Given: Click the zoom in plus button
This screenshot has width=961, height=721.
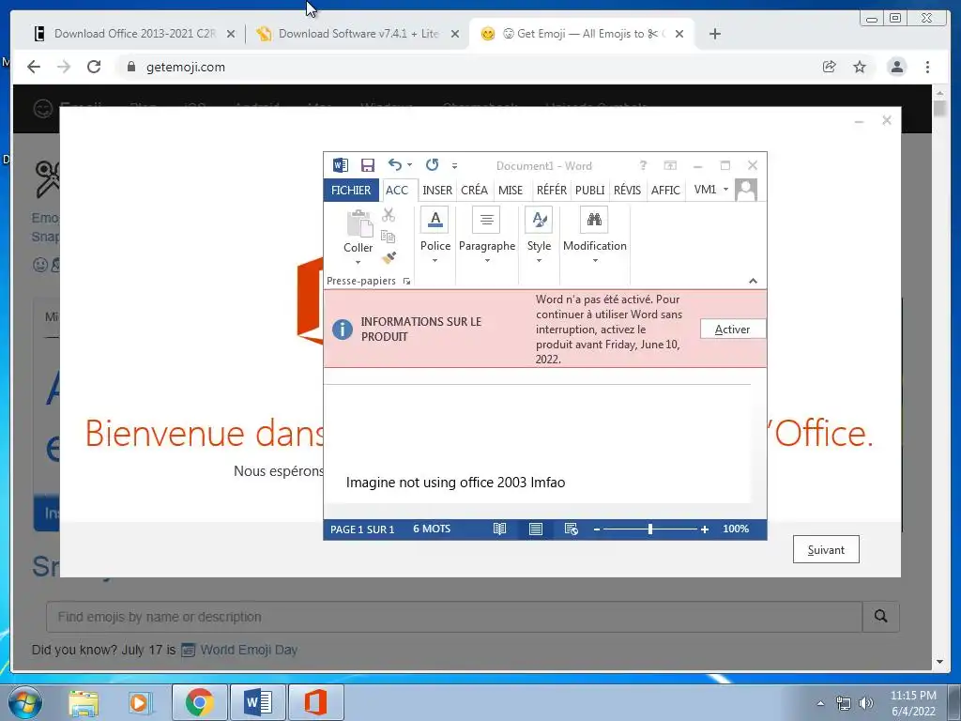Looking at the screenshot, I should 705,529.
